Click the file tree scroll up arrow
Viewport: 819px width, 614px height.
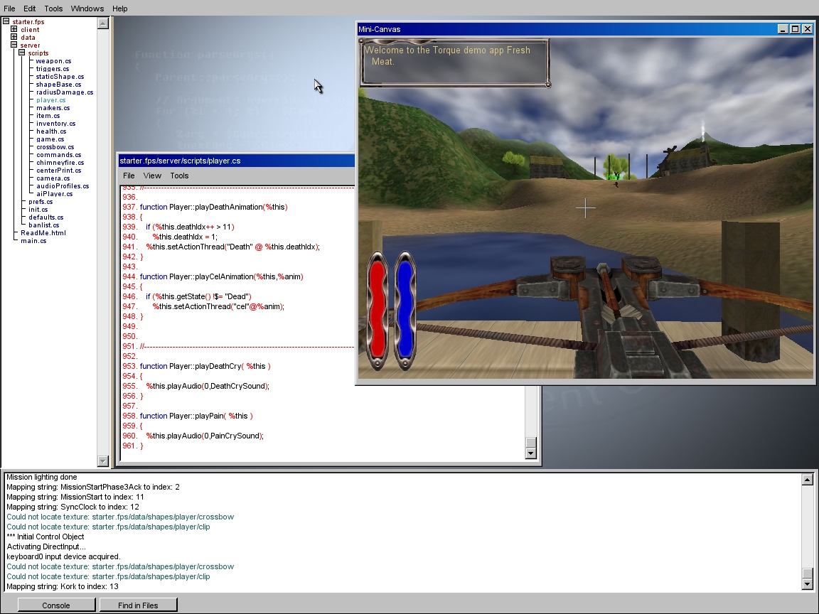pos(103,23)
